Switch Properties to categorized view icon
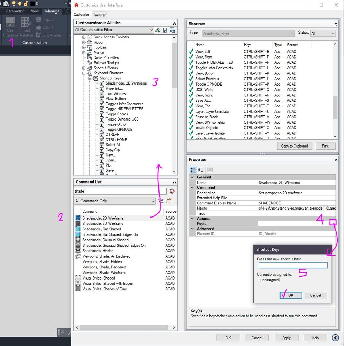344x346 pixels. click(193, 170)
